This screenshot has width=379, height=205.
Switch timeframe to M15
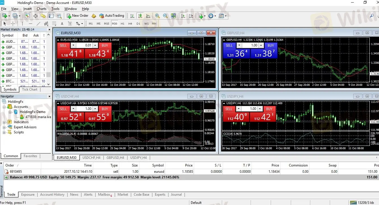tap(107, 24)
